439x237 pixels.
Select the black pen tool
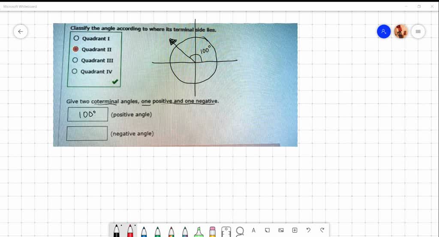[x=117, y=231]
